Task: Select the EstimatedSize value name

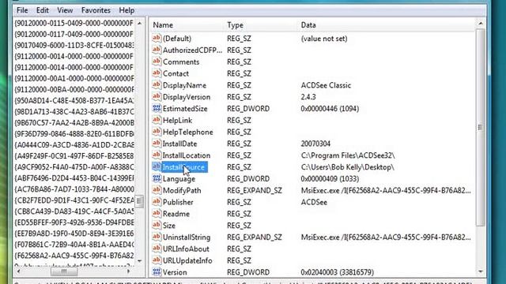Action: [185, 109]
